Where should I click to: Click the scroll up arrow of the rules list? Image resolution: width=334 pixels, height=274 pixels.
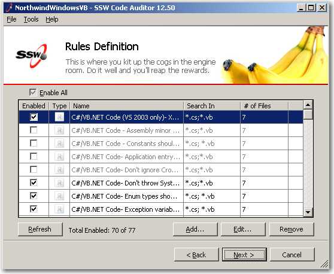tap(308, 105)
